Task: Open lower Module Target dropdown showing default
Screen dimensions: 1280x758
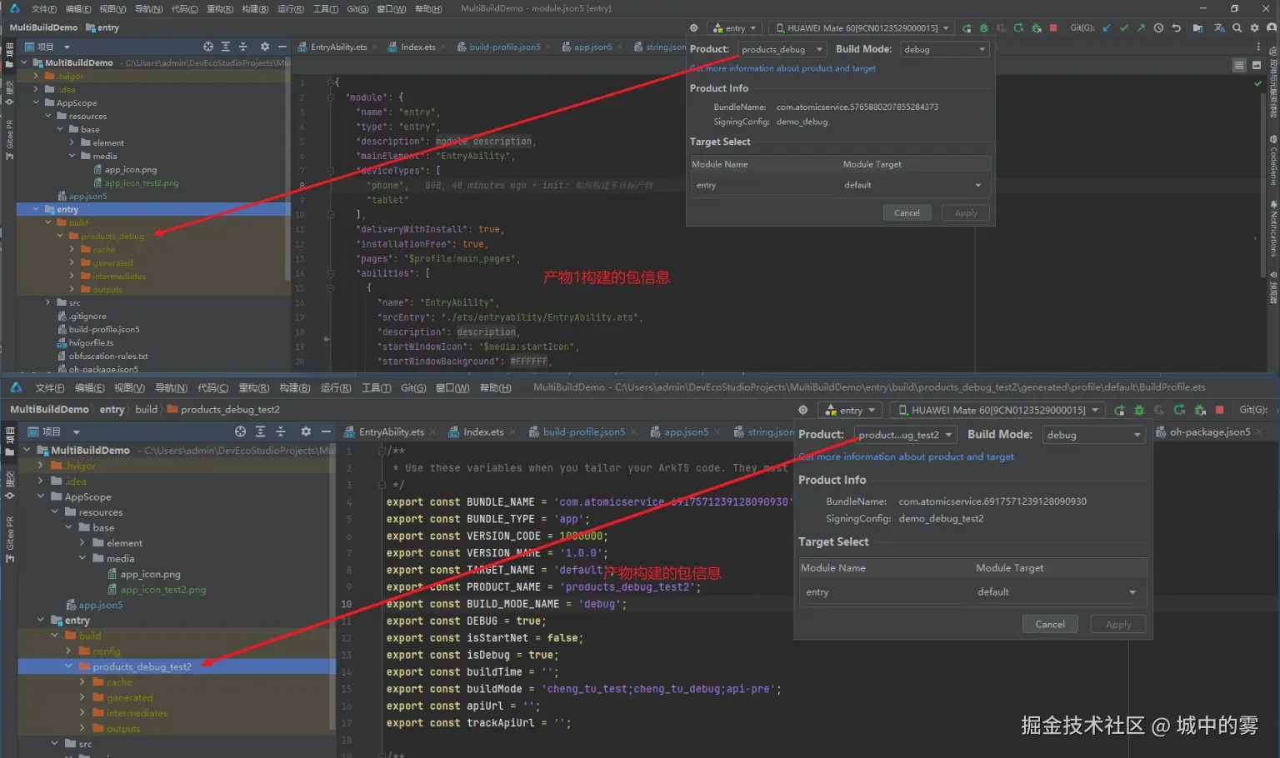Action: click(1057, 592)
